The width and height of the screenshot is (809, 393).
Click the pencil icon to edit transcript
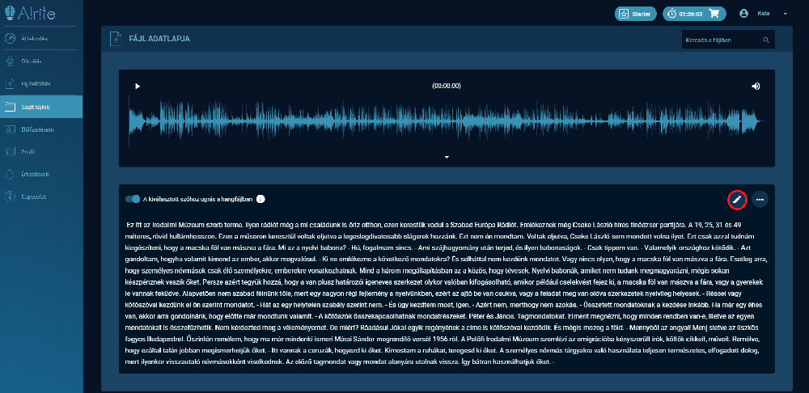[x=736, y=199]
